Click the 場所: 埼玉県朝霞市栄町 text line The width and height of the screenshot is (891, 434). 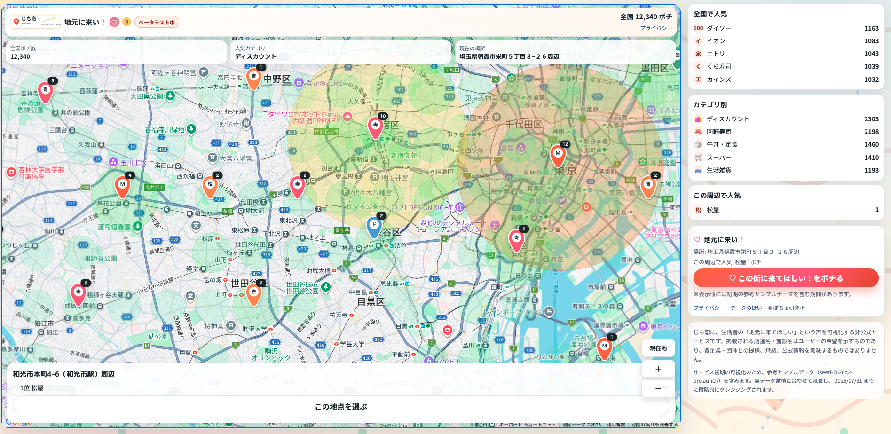point(746,252)
